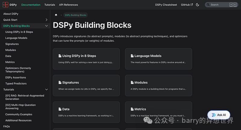Open Language Models in the sidebar
The height and width of the screenshot is (130, 241).
[x=16, y=38]
